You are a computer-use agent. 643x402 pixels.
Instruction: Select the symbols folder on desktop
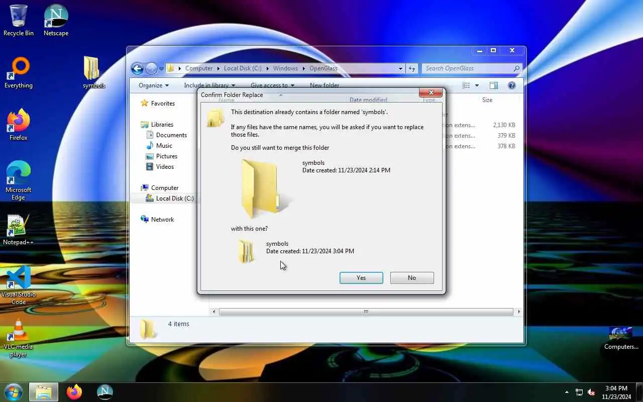(93, 73)
